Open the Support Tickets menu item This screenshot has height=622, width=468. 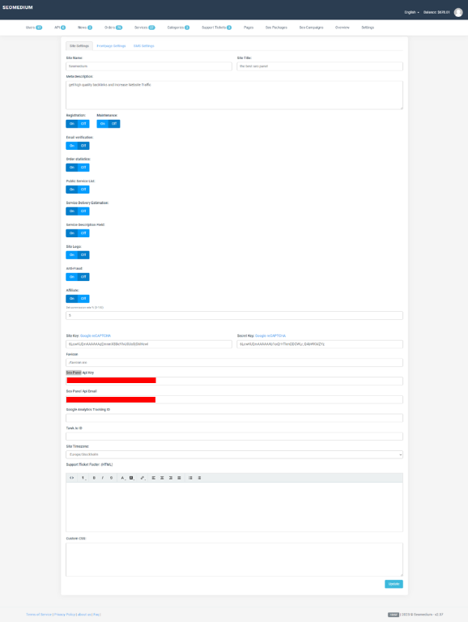pyautogui.click(x=216, y=28)
